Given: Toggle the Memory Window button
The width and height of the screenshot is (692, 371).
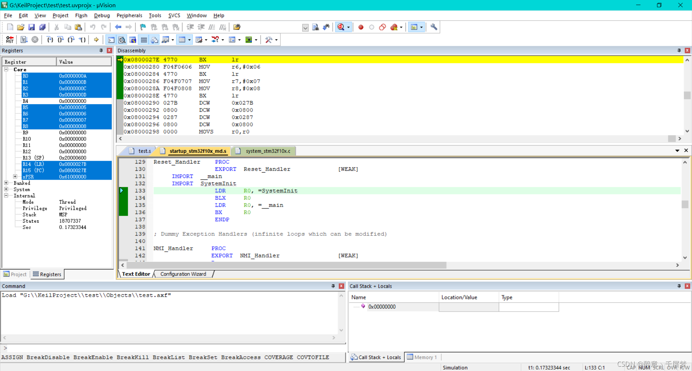Looking at the screenshot, I should pyautogui.click(x=182, y=40).
